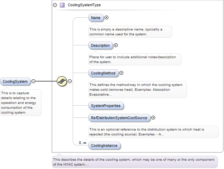This screenshot has height=169, width=224.
Task: Click the CoolingSystem annotation text
Action: (x=19, y=103)
